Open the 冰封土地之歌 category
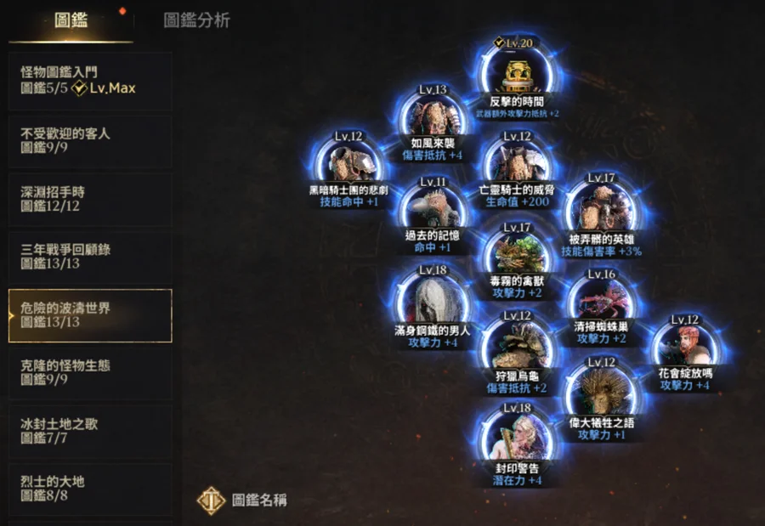The height and width of the screenshot is (526, 765). coord(90,432)
